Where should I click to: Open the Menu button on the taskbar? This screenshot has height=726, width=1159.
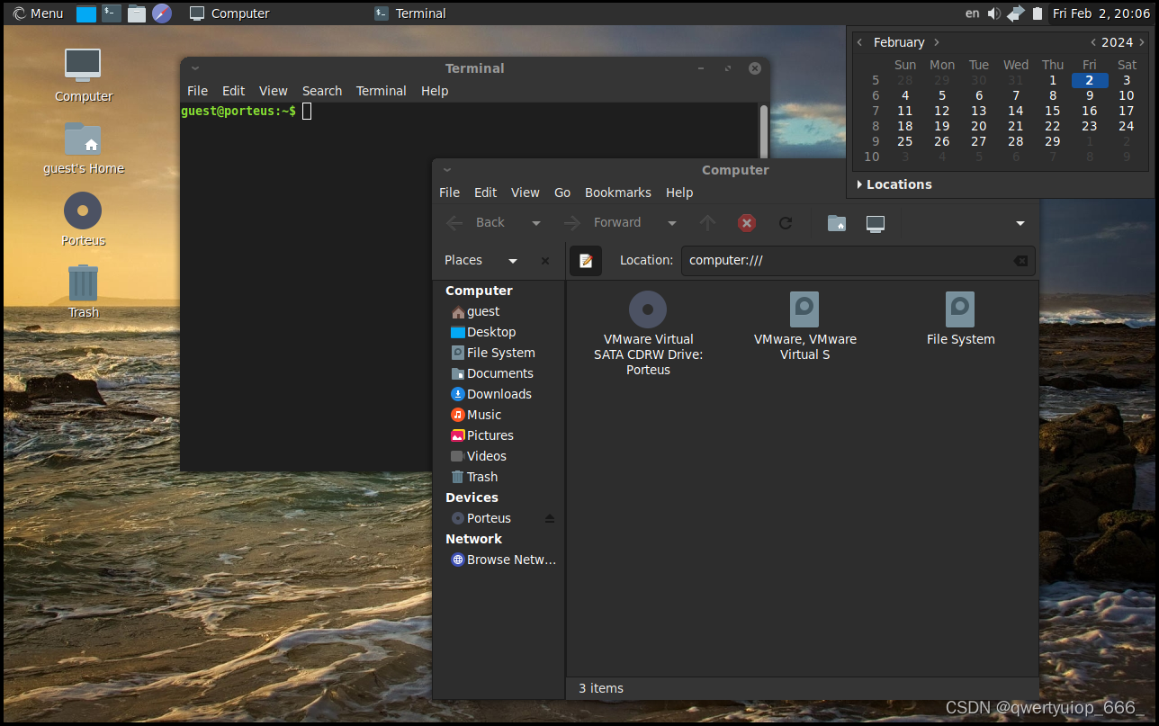pyautogui.click(x=36, y=13)
